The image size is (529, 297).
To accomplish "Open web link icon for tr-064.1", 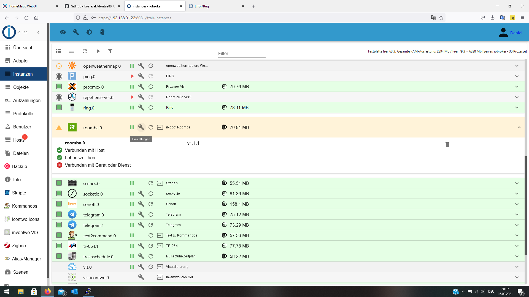I will pos(160,246).
